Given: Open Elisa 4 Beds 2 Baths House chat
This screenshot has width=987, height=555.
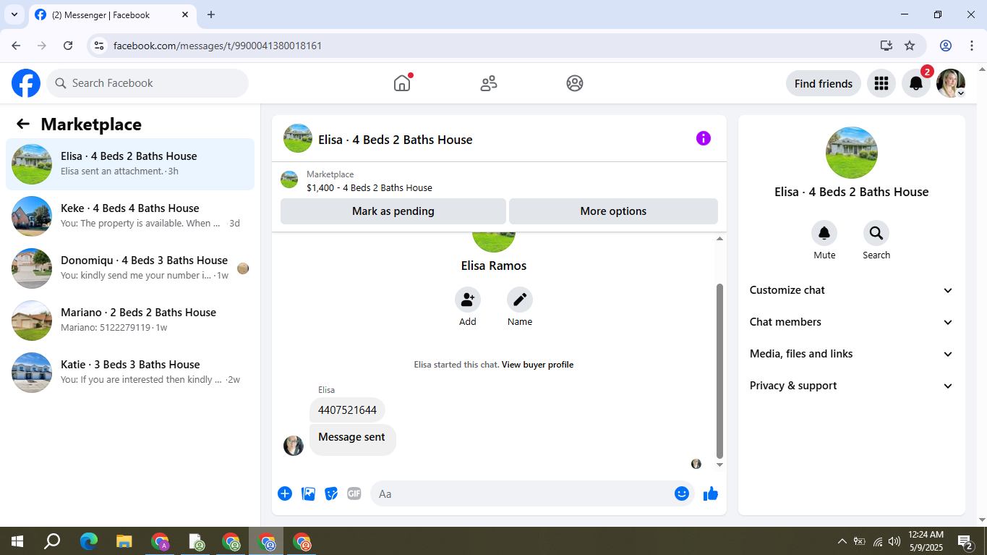Looking at the screenshot, I should pos(130,164).
